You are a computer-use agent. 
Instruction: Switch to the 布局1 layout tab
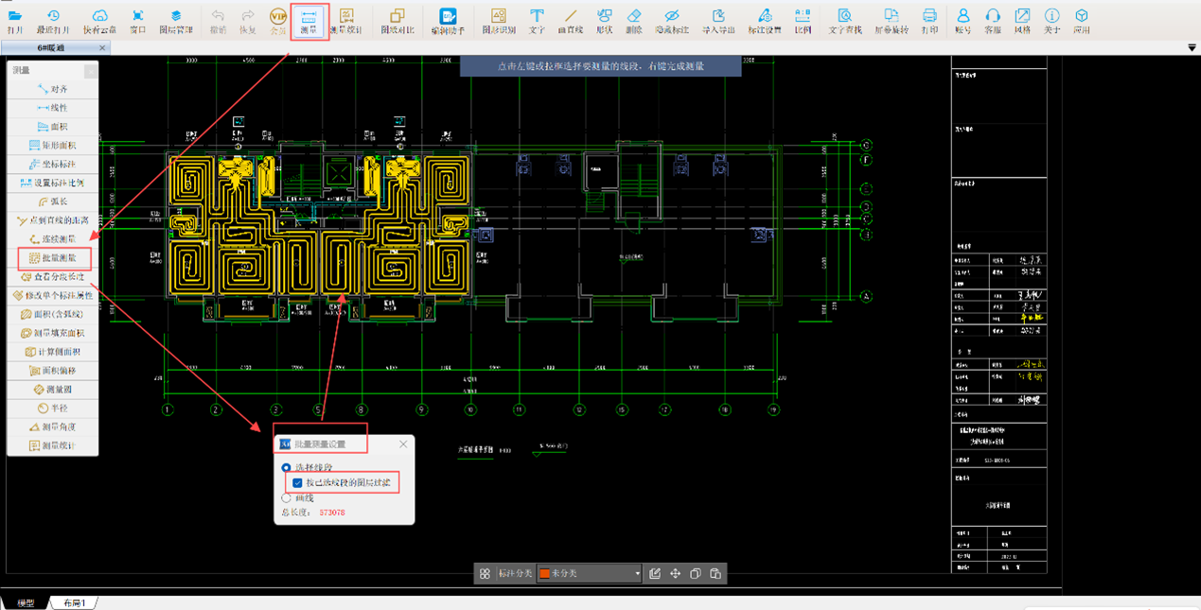75,603
